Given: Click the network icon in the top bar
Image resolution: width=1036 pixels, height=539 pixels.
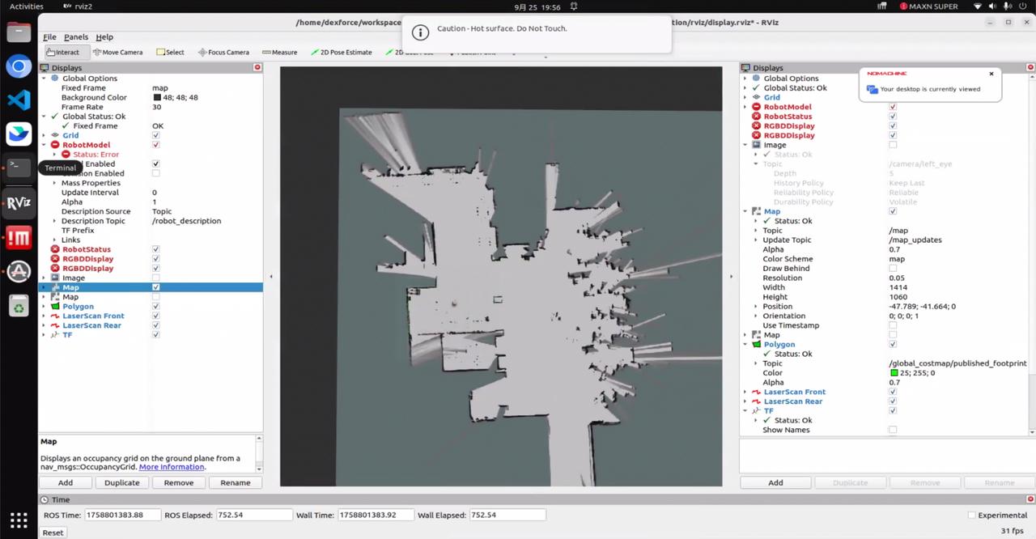Looking at the screenshot, I should click(978, 6).
